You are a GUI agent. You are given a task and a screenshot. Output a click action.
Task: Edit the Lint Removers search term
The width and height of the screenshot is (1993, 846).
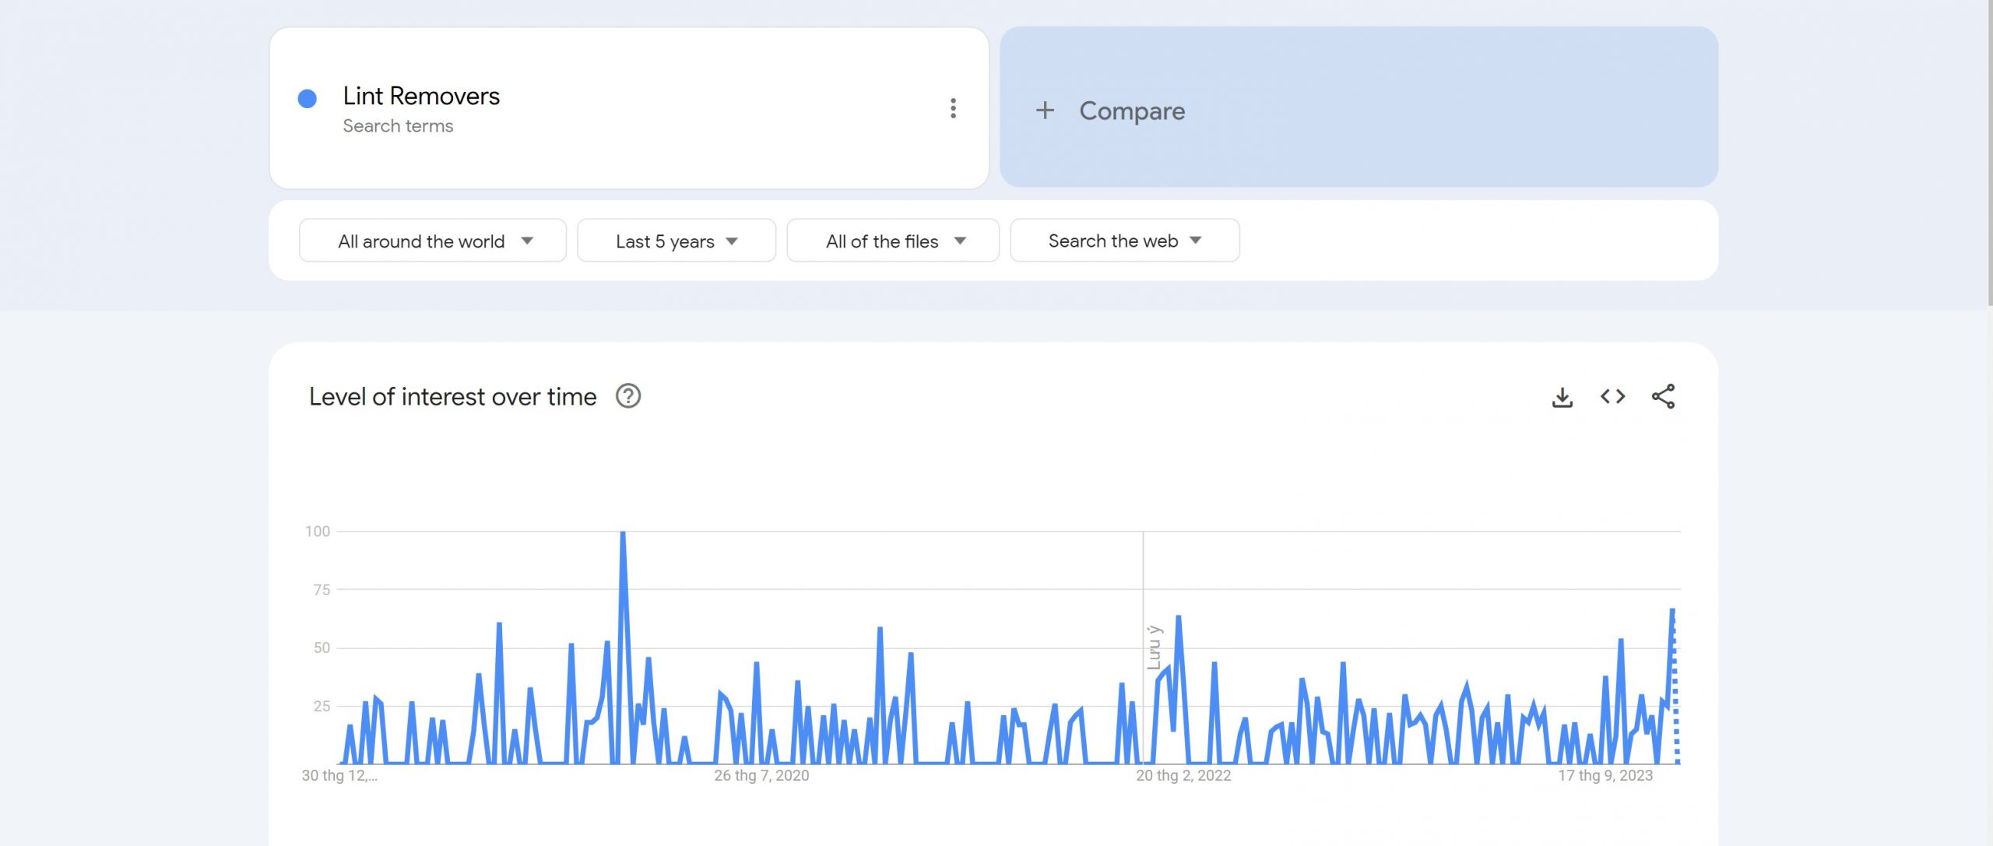421,97
